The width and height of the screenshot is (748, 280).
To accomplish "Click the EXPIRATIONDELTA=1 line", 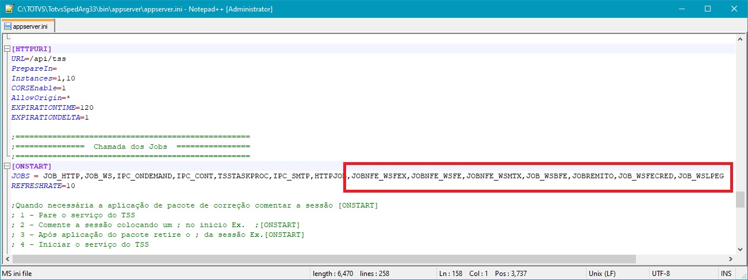I will (x=51, y=117).
